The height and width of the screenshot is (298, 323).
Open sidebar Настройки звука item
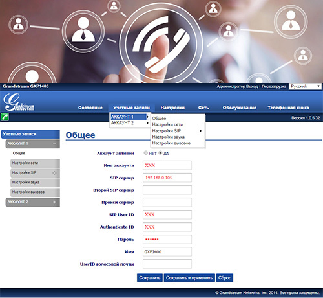pyautogui.click(x=35, y=183)
